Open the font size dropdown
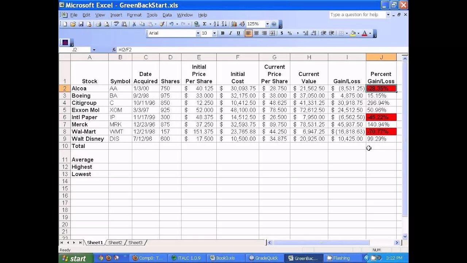Viewport: 467px width, 263px height. 214,33
